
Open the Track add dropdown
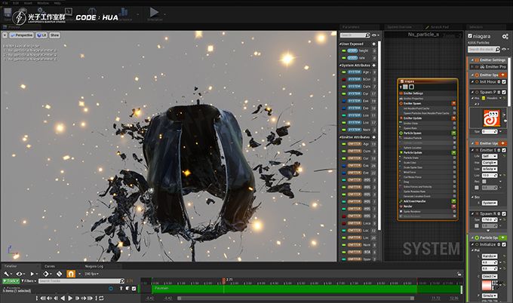(11, 281)
